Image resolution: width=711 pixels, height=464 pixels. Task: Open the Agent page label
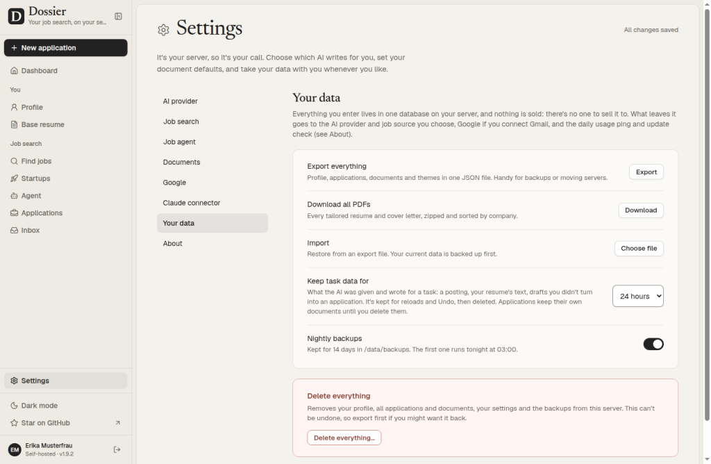coord(31,196)
